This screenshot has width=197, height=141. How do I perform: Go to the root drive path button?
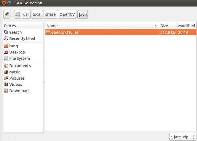click(18, 14)
